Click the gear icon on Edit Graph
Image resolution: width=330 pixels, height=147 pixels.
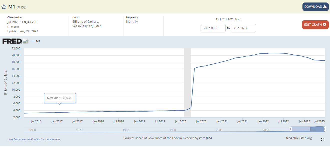pos(324,24)
